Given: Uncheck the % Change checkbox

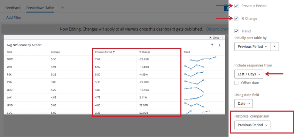Looking at the screenshot, I should pos(236,18).
